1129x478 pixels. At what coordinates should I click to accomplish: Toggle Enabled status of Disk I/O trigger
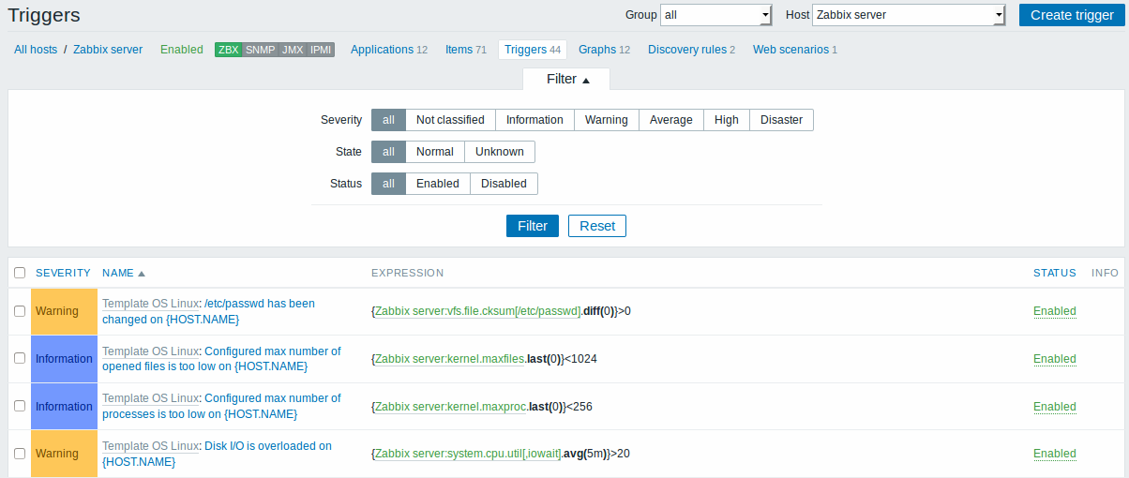[x=1054, y=454]
